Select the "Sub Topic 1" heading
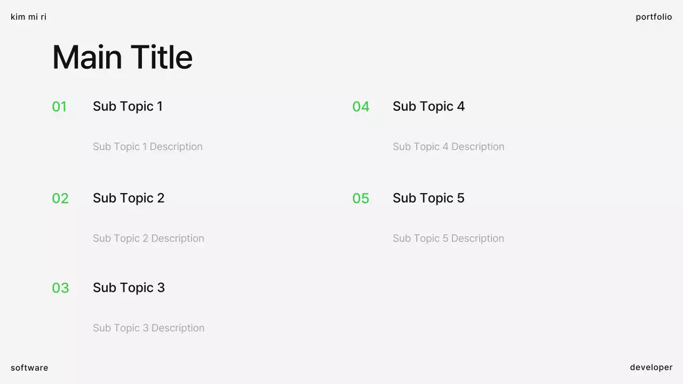Screen dimensions: 683x384 pos(128,106)
